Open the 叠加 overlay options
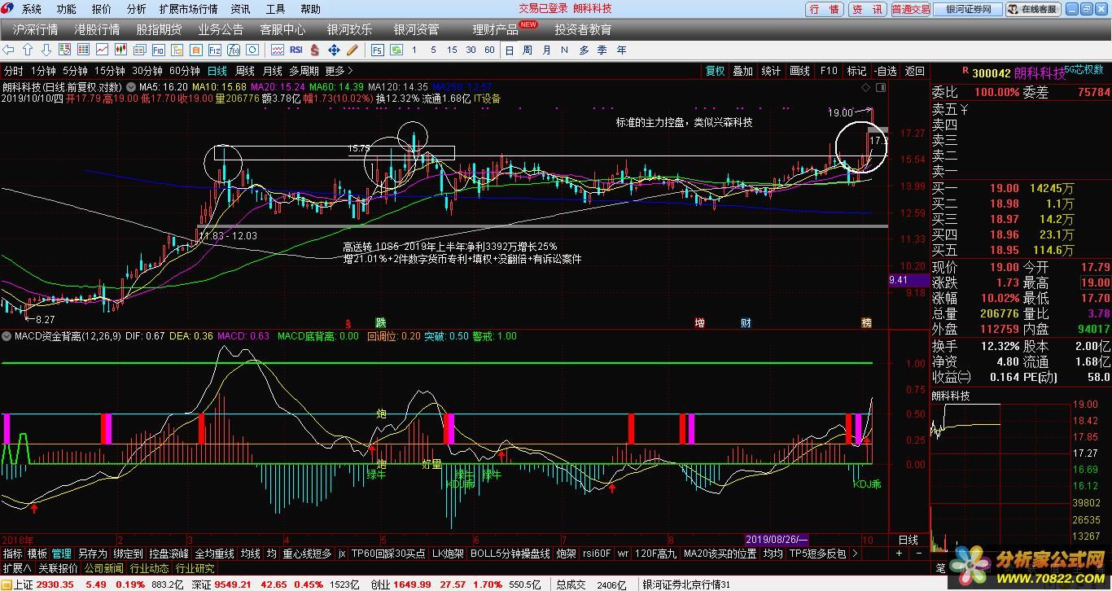The height and width of the screenshot is (591, 1112). pos(742,71)
